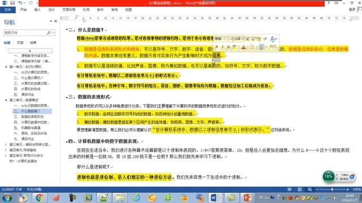Open the 文件 (File) tab

point(7,10)
